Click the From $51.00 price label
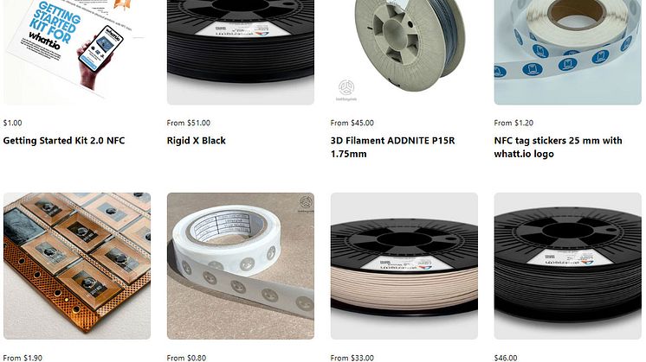 pyautogui.click(x=189, y=123)
